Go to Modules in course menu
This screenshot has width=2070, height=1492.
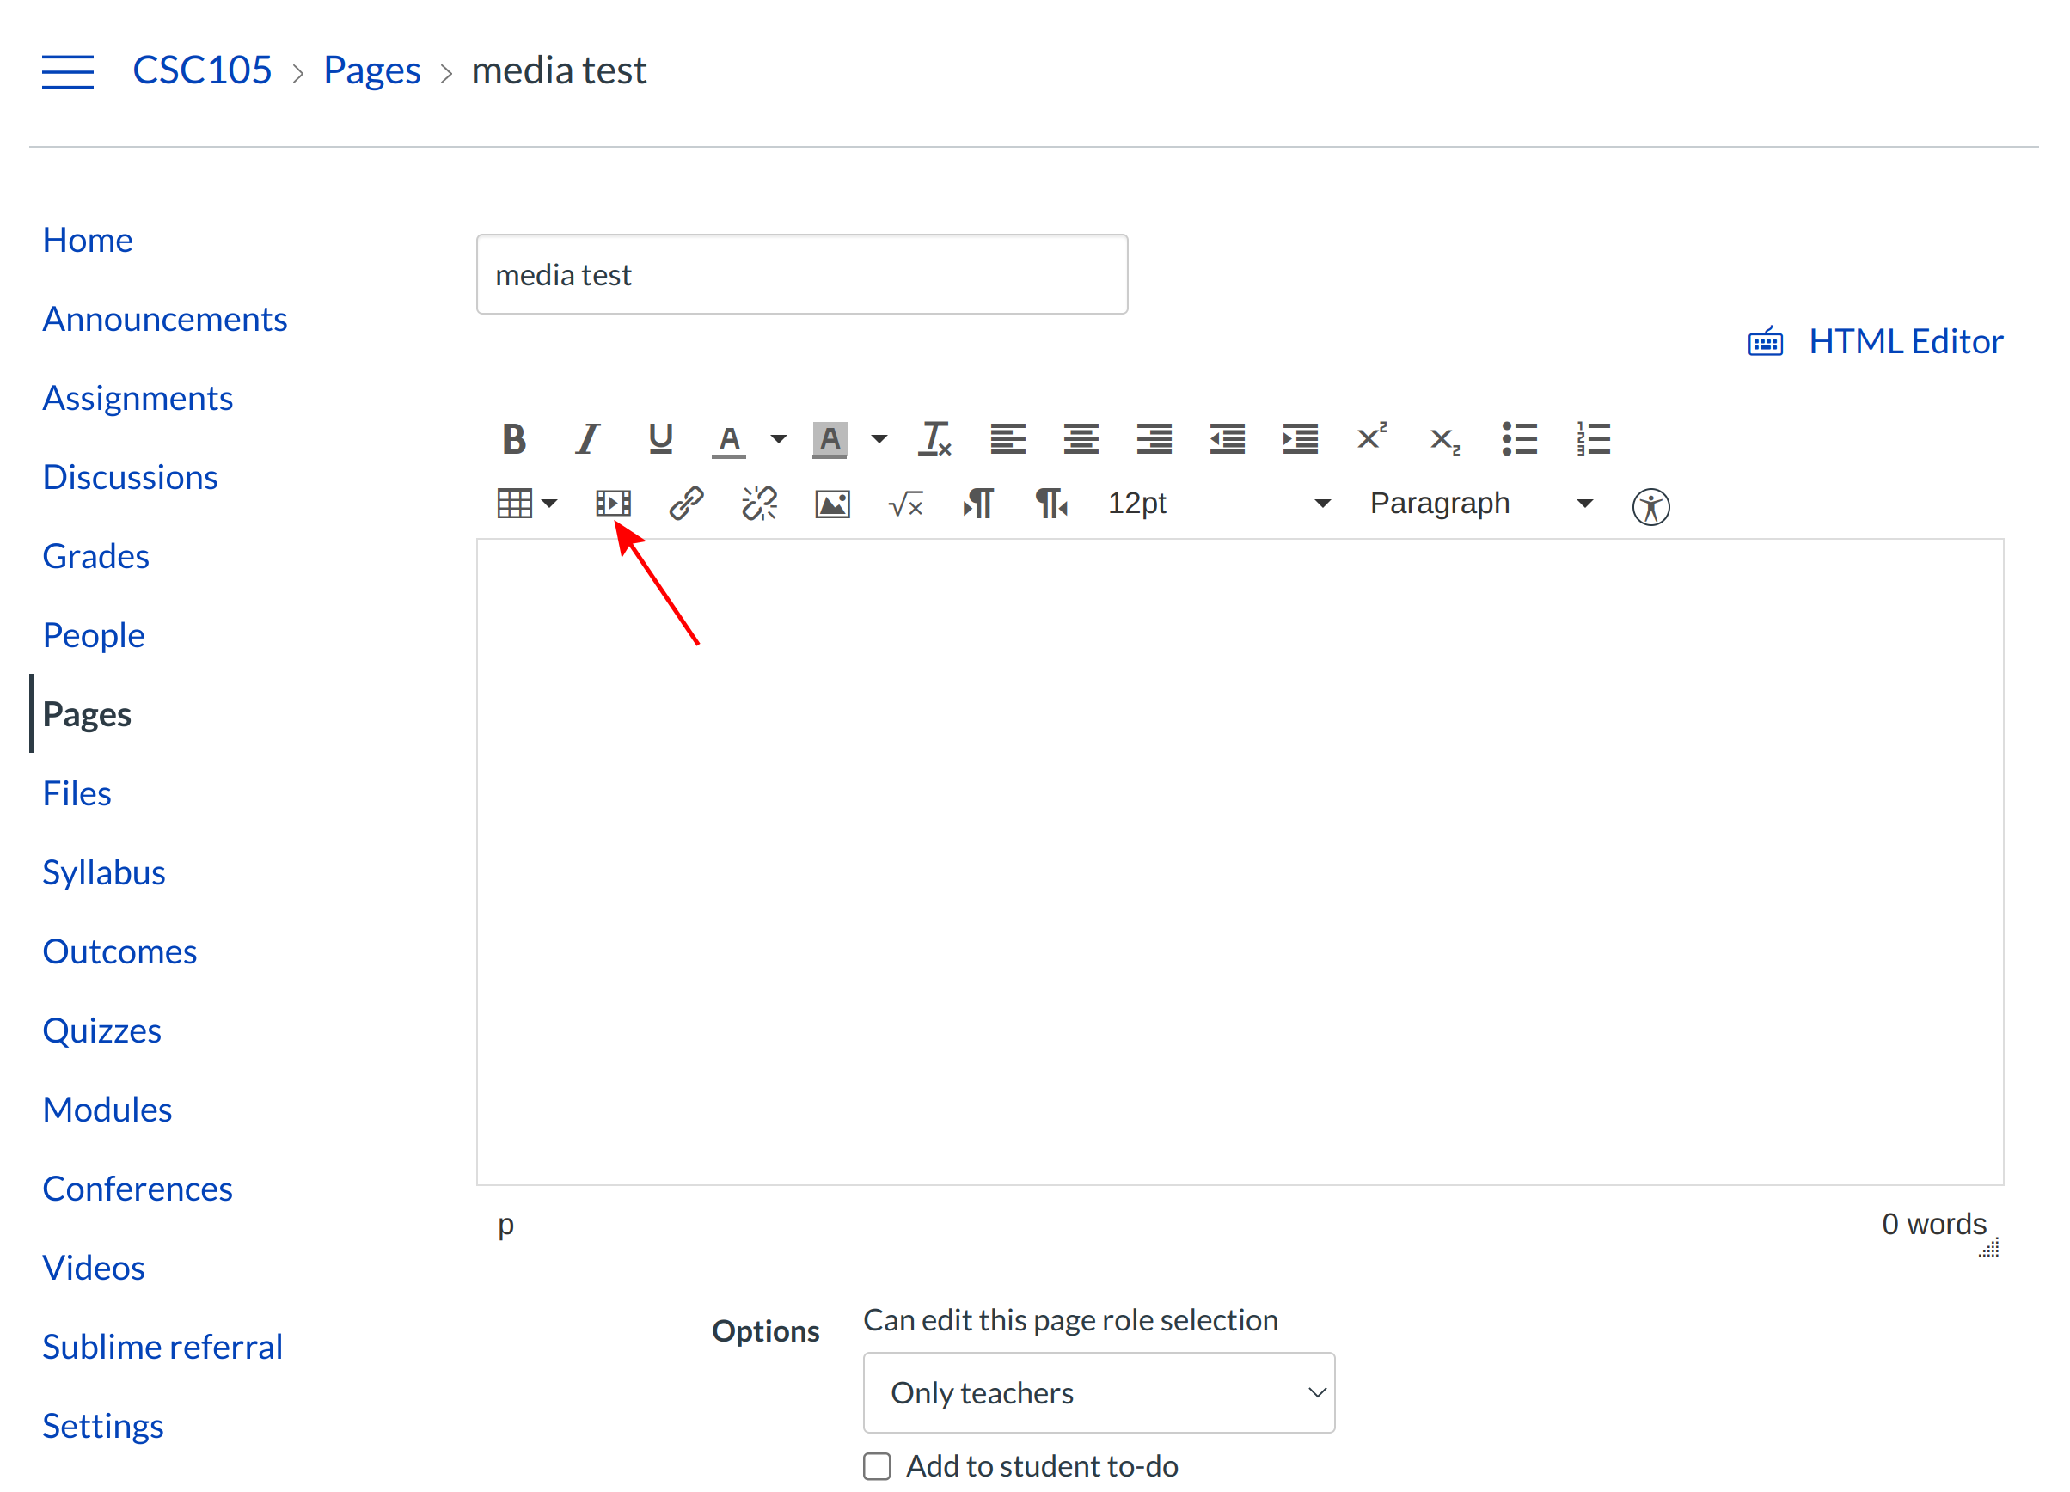tap(107, 1110)
